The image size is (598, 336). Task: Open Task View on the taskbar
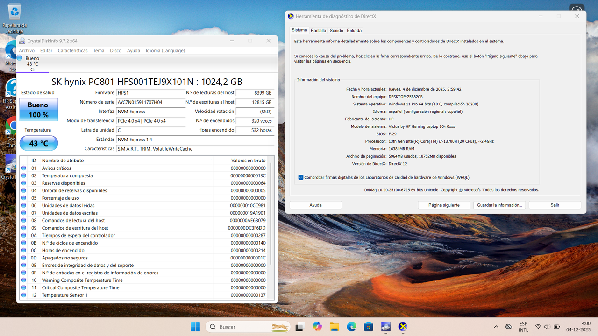coord(299,326)
